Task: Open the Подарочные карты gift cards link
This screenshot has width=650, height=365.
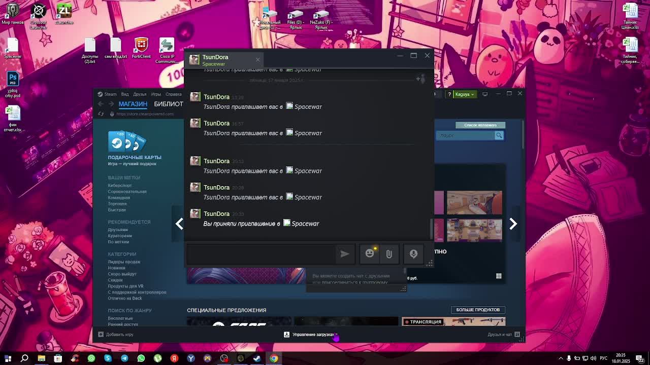Action: click(x=135, y=157)
